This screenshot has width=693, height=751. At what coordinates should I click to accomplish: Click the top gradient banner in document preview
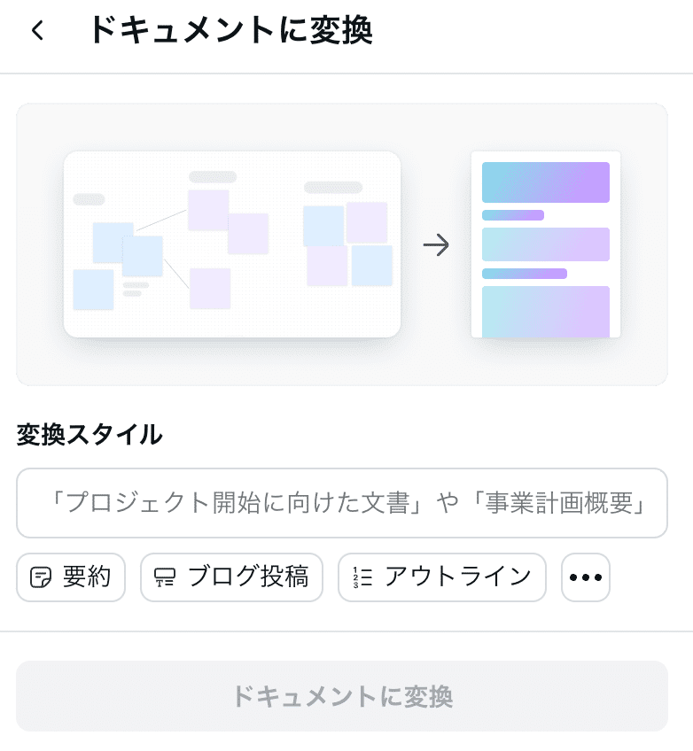(546, 182)
